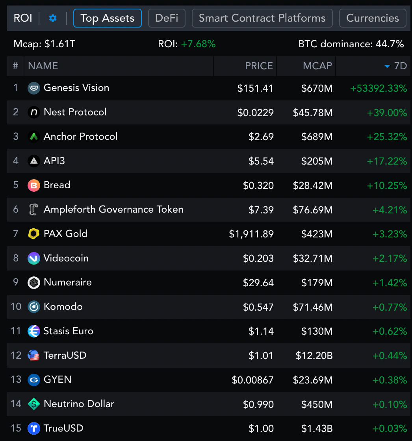Click the Ampleforth Governance Token icon

click(34, 209)
